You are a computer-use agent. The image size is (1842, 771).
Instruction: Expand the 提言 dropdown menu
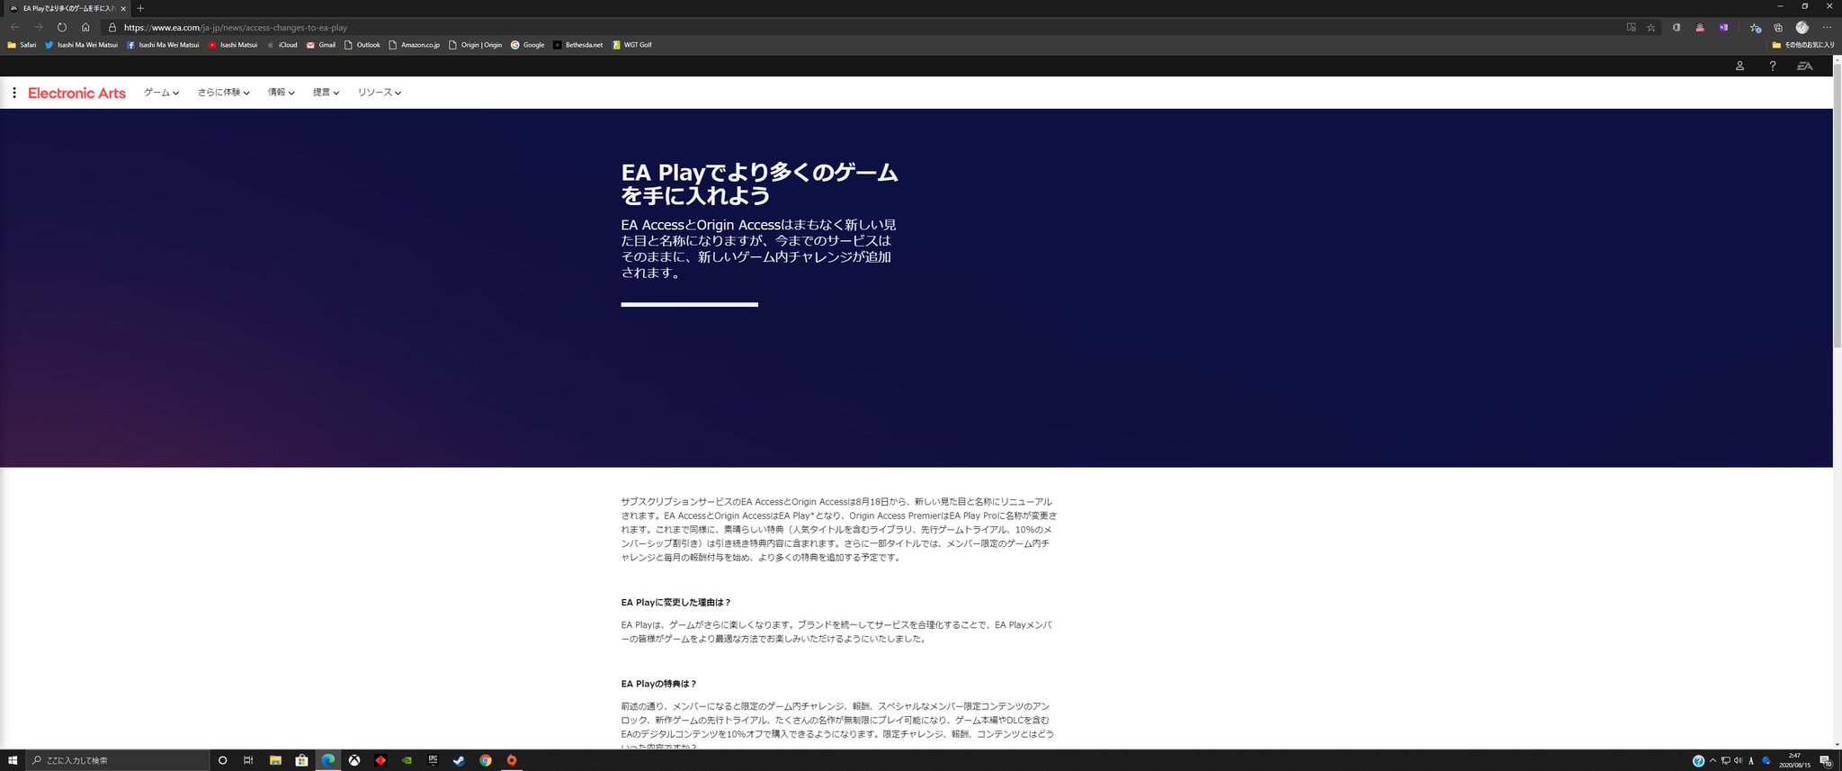point(326,93)
